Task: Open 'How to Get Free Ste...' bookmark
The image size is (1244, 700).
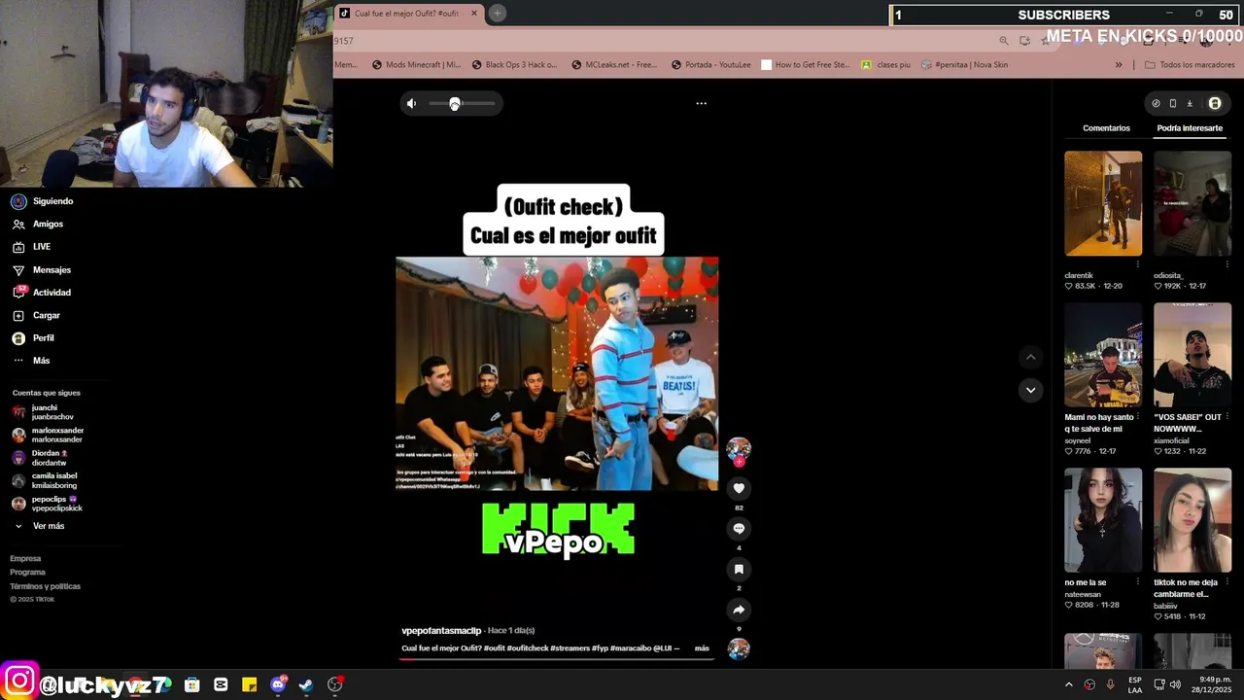Action: point(806,65)
